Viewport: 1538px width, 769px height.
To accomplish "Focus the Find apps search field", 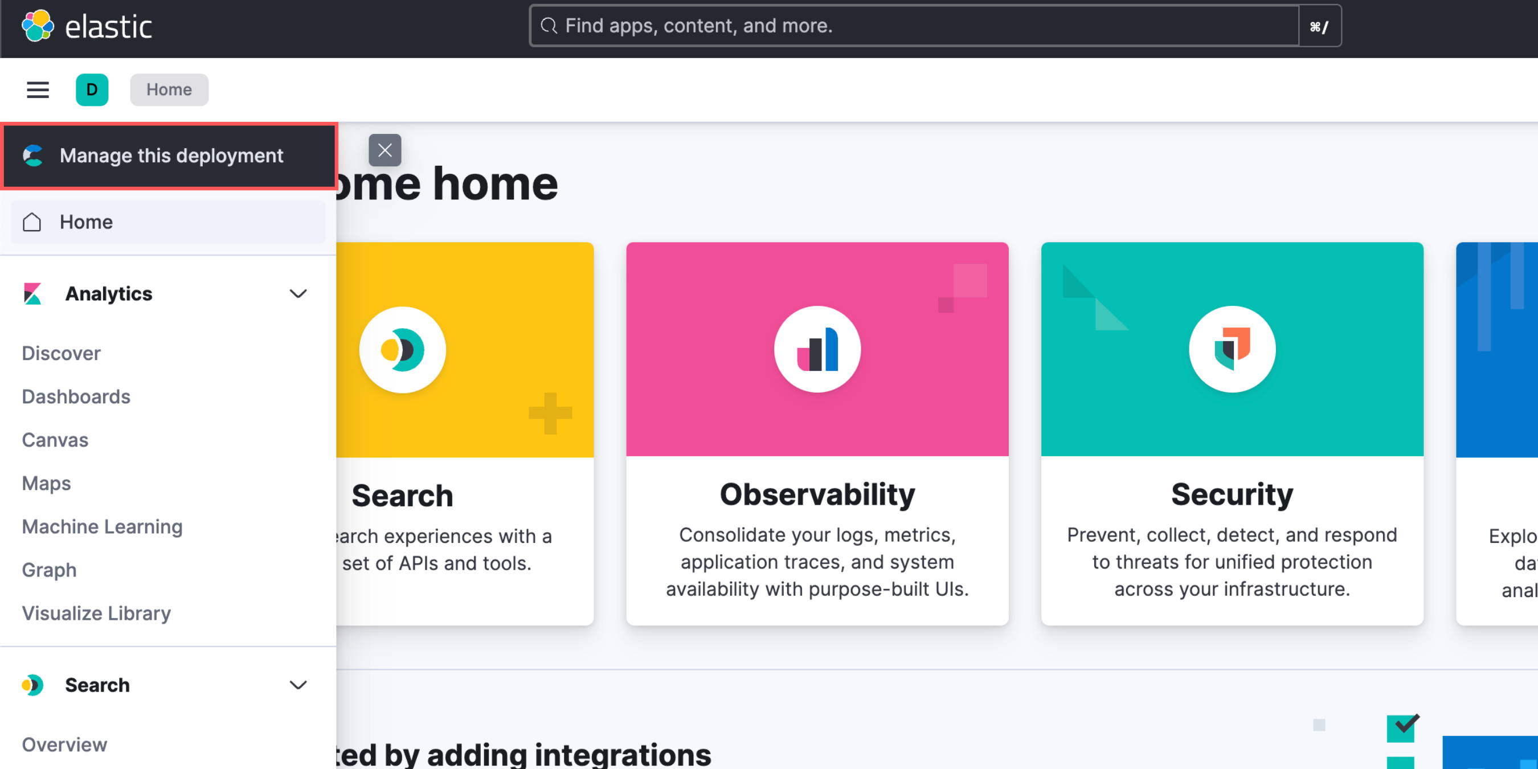I will pyautogui.click(x=914, y=26).
